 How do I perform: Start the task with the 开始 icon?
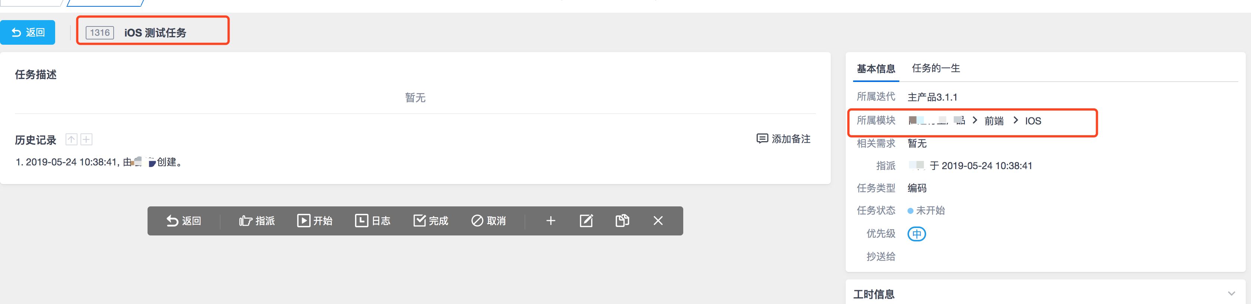(315, 221)
